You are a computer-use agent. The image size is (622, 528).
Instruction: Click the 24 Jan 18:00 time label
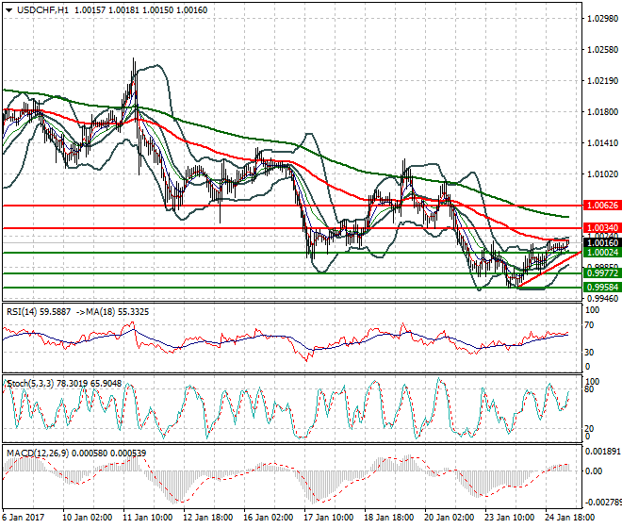click(x=569, y=518)
